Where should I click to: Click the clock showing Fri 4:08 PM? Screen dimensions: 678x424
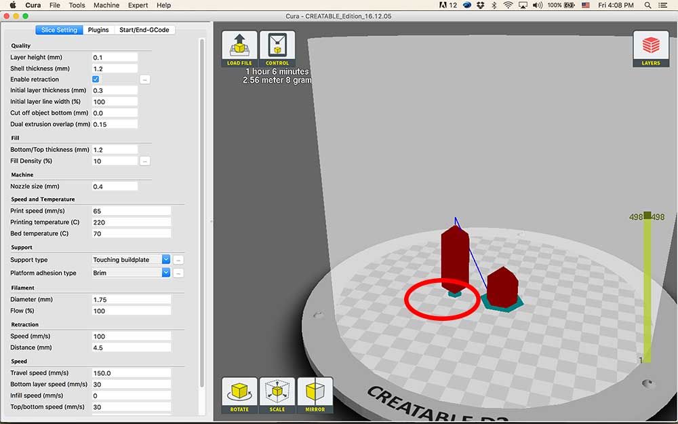(616, 5)
